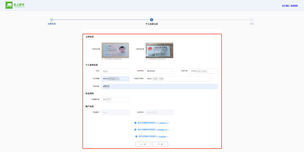Click the green logo icon in the header
Viewport: 304px width, 152px height.
(x=9, y=5)
